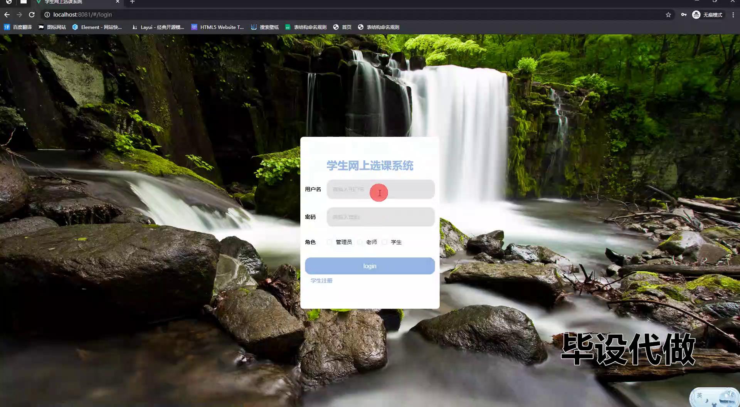This screenshot has height=407, width=740.
Task: Click the browser back arrow
Action: pyautogui.click(x=7, y=15)
